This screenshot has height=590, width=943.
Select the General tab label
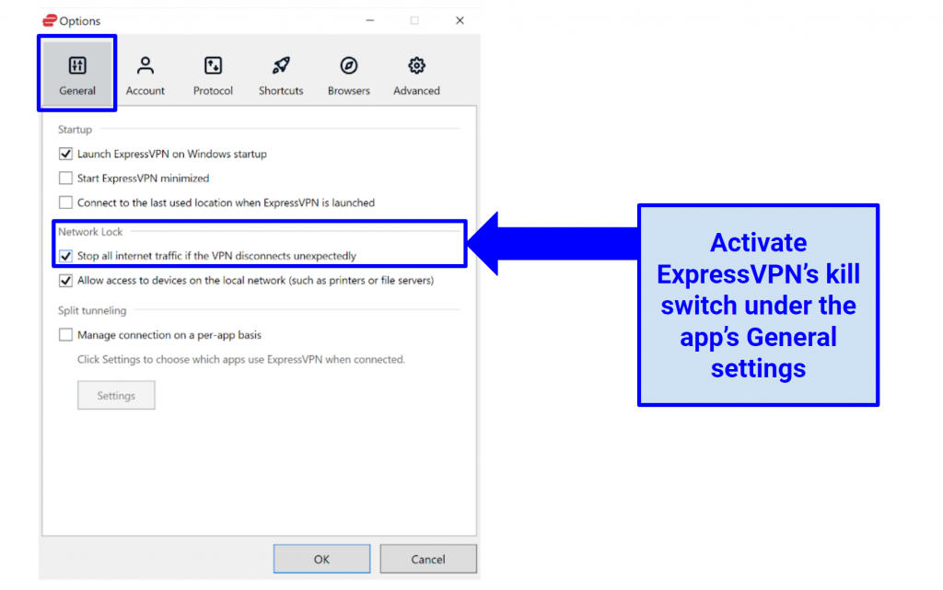click(x=77, y=91)
